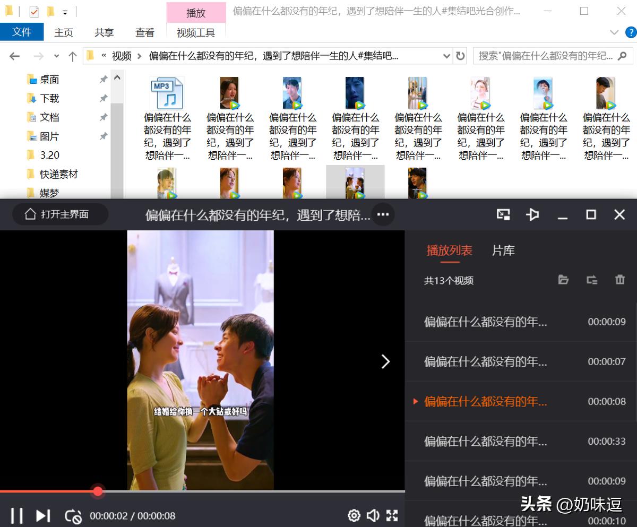Pin the 桌面 folder in quick access
The height and width of the screenshot is (527, 637).
(x=105, y=79)
